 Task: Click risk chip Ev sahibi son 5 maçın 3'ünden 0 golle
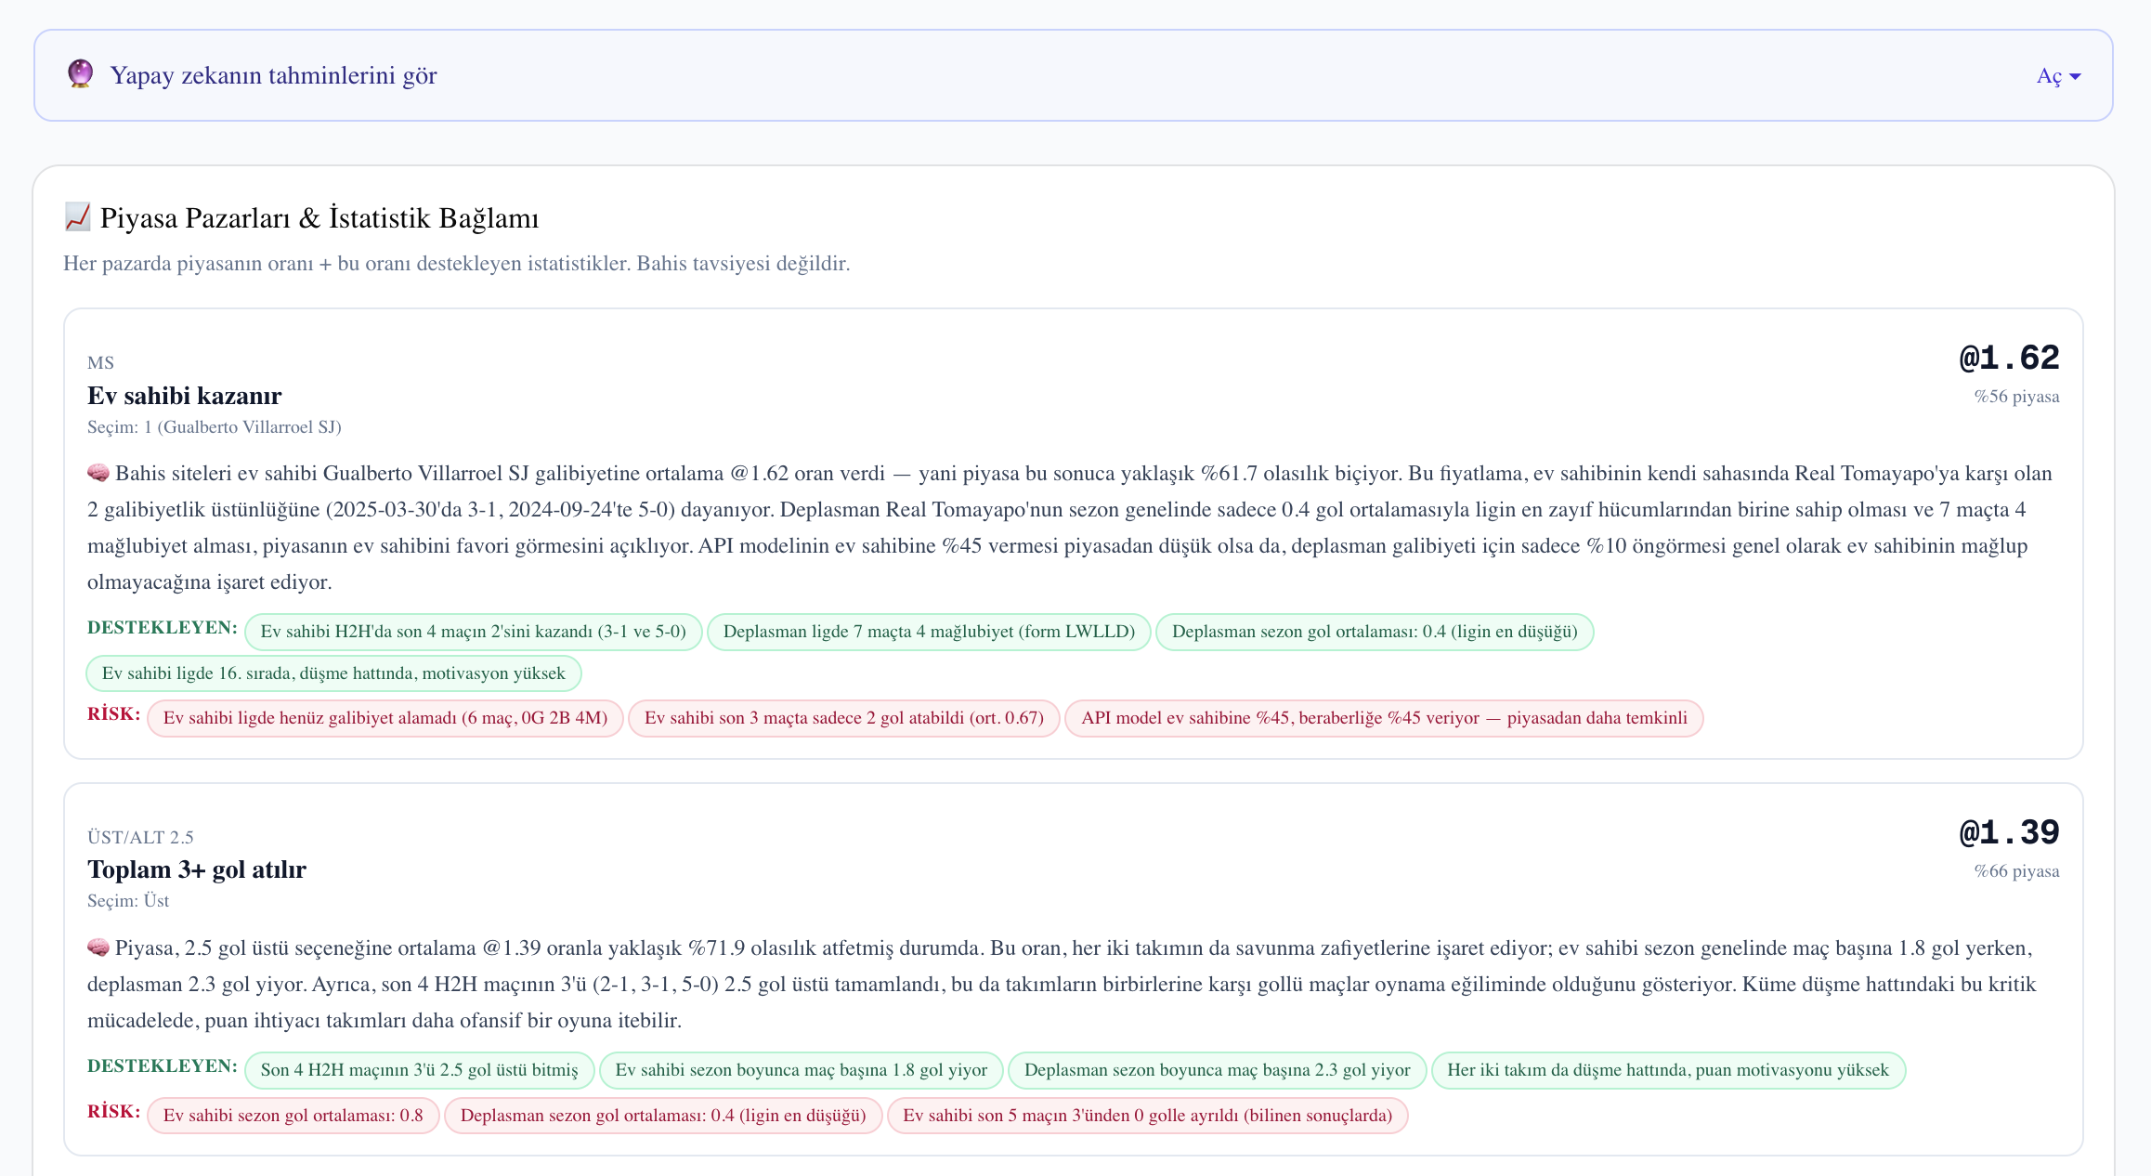(1148, 1116)
